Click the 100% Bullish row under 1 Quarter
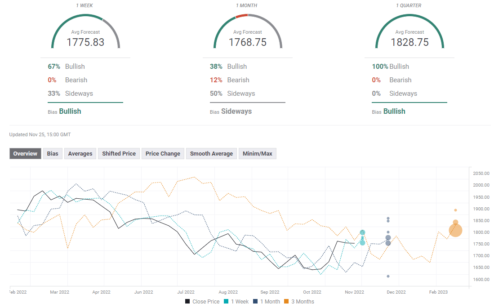The image size is (494, 308). tap(390, 67)
